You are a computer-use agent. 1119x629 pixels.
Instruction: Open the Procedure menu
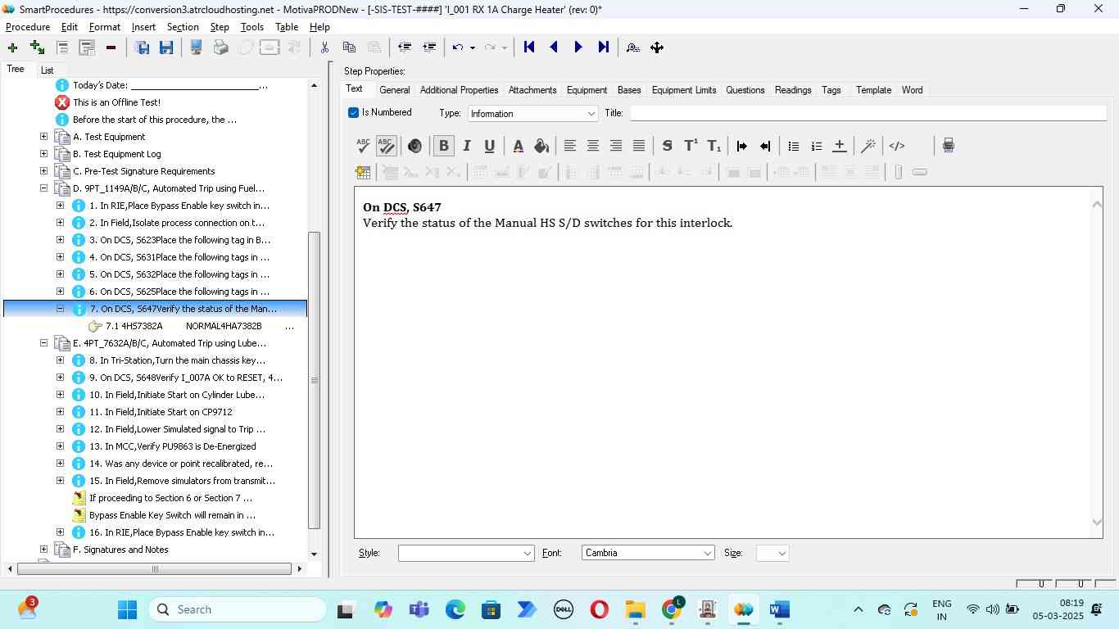(x=28, y=27)
